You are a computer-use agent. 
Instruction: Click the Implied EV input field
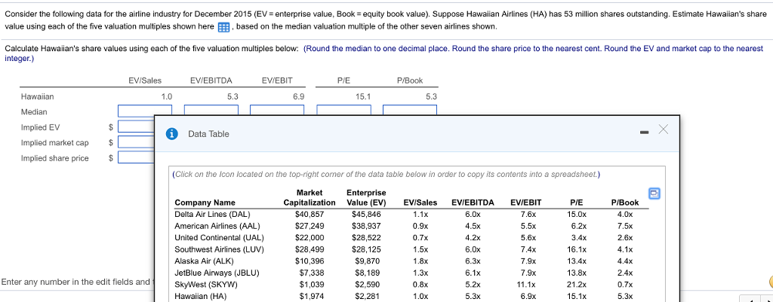(136, 127)
